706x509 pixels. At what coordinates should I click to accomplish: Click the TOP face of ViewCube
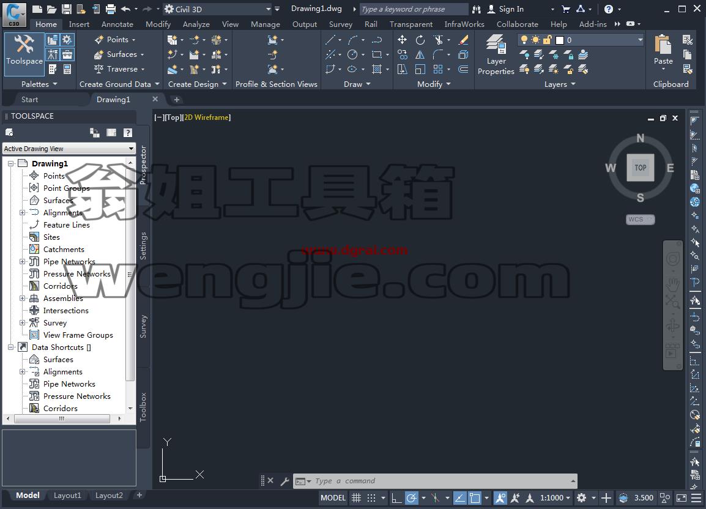coord(641,168)
